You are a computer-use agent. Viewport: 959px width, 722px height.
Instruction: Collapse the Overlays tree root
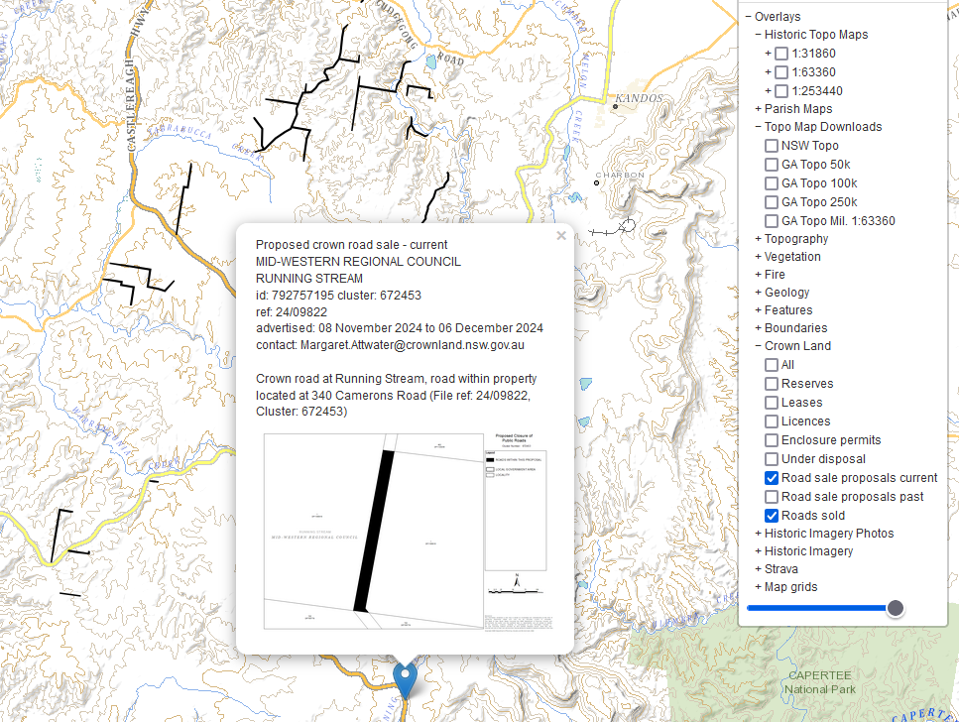[748, 17]
